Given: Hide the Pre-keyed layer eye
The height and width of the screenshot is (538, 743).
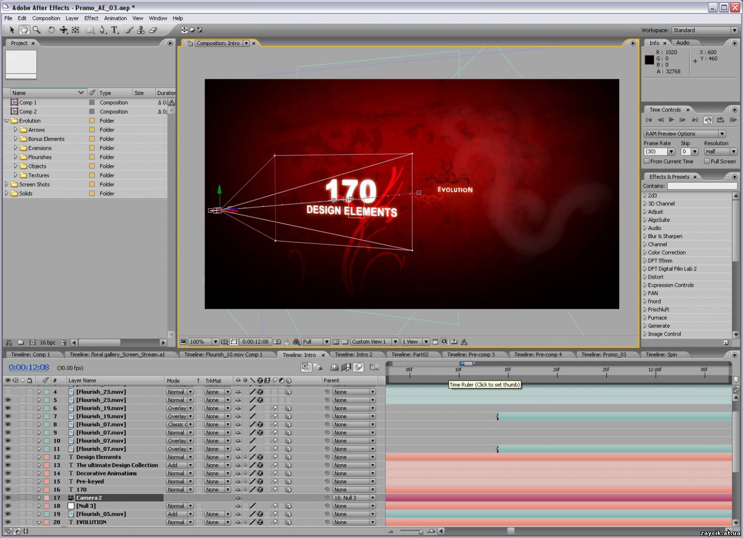Looking at the screenshot, I should pyautogui.click(x=7, y=481).
